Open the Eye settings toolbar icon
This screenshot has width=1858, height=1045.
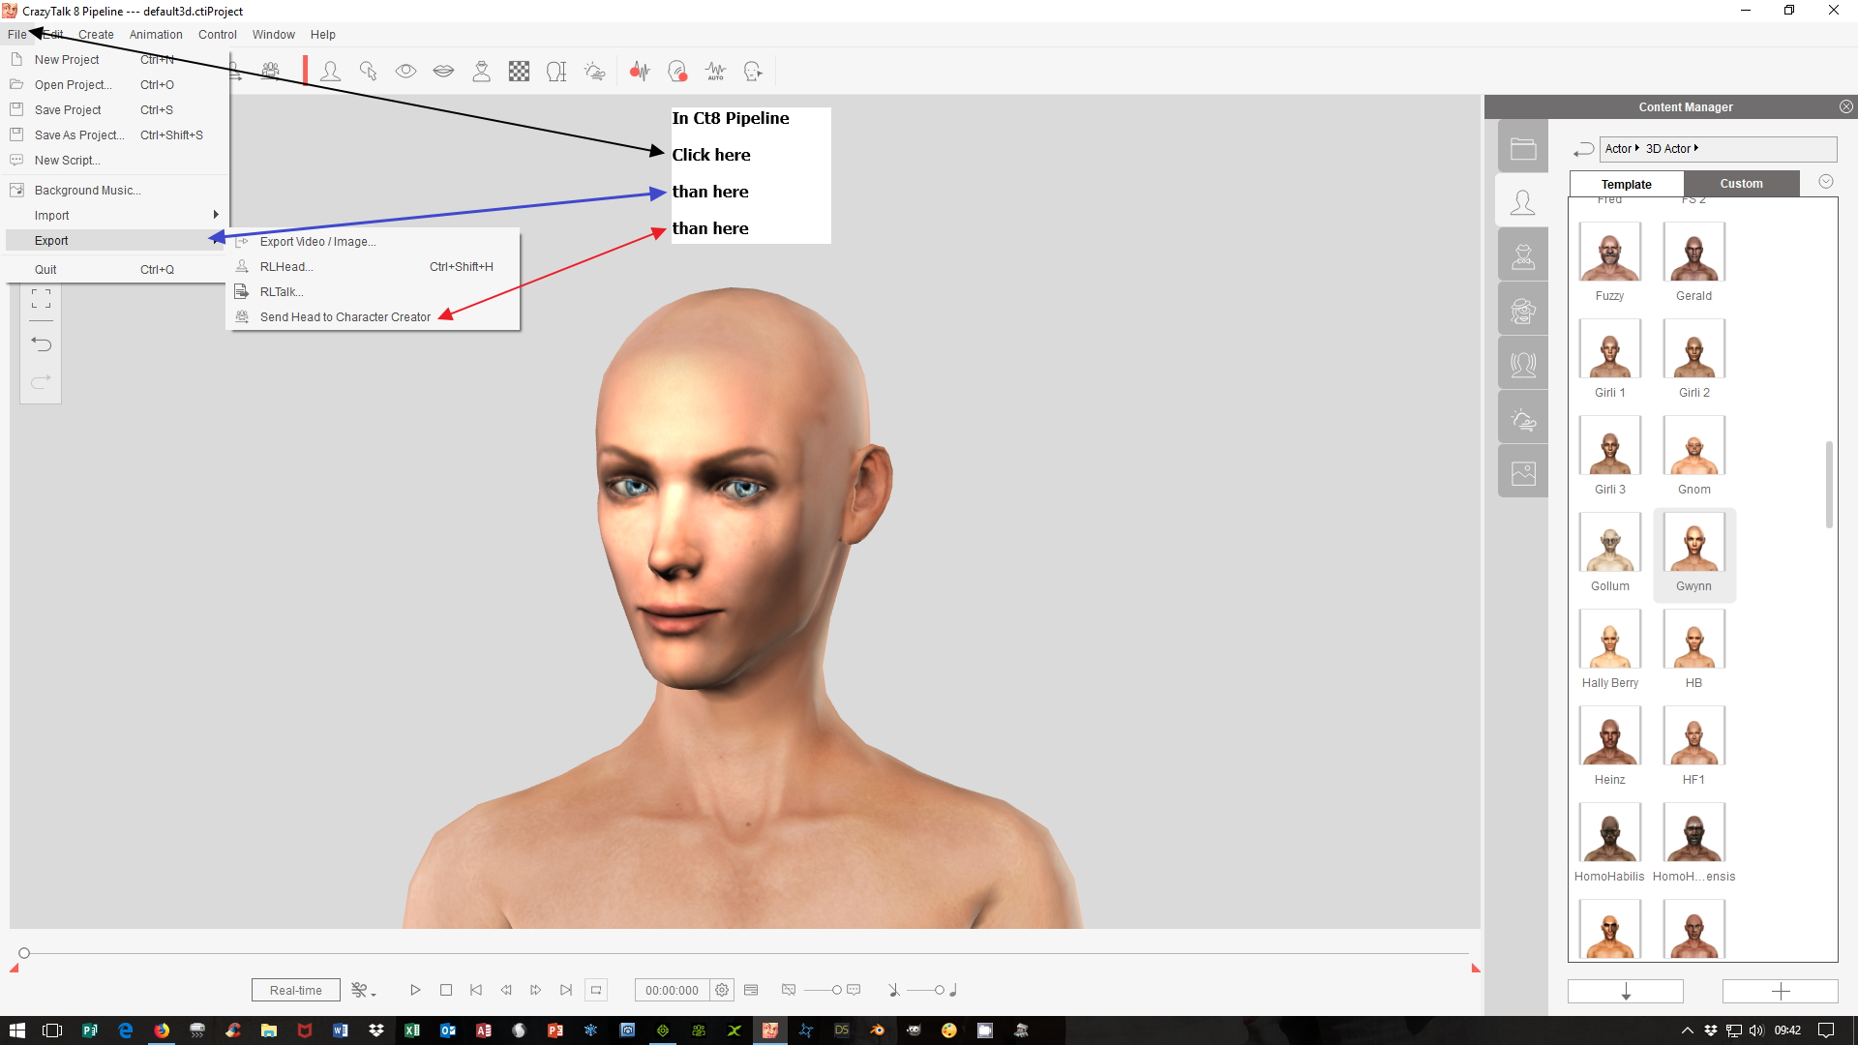405,71
